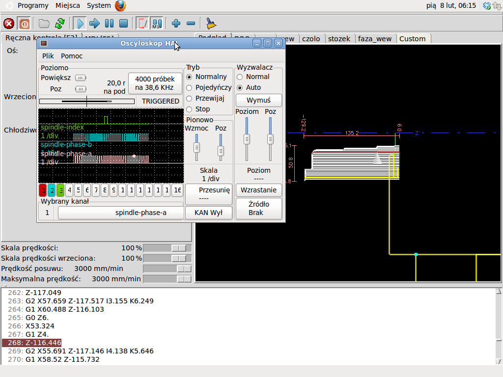The image size is (503, 377).
Task: Toggle the optional stop M1 icon
Action: (x=157, y=24)
